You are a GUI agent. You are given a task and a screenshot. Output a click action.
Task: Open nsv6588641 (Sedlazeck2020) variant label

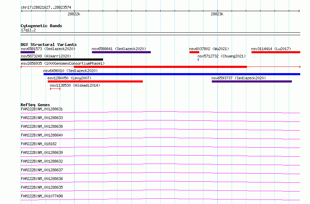pos(119,49)
